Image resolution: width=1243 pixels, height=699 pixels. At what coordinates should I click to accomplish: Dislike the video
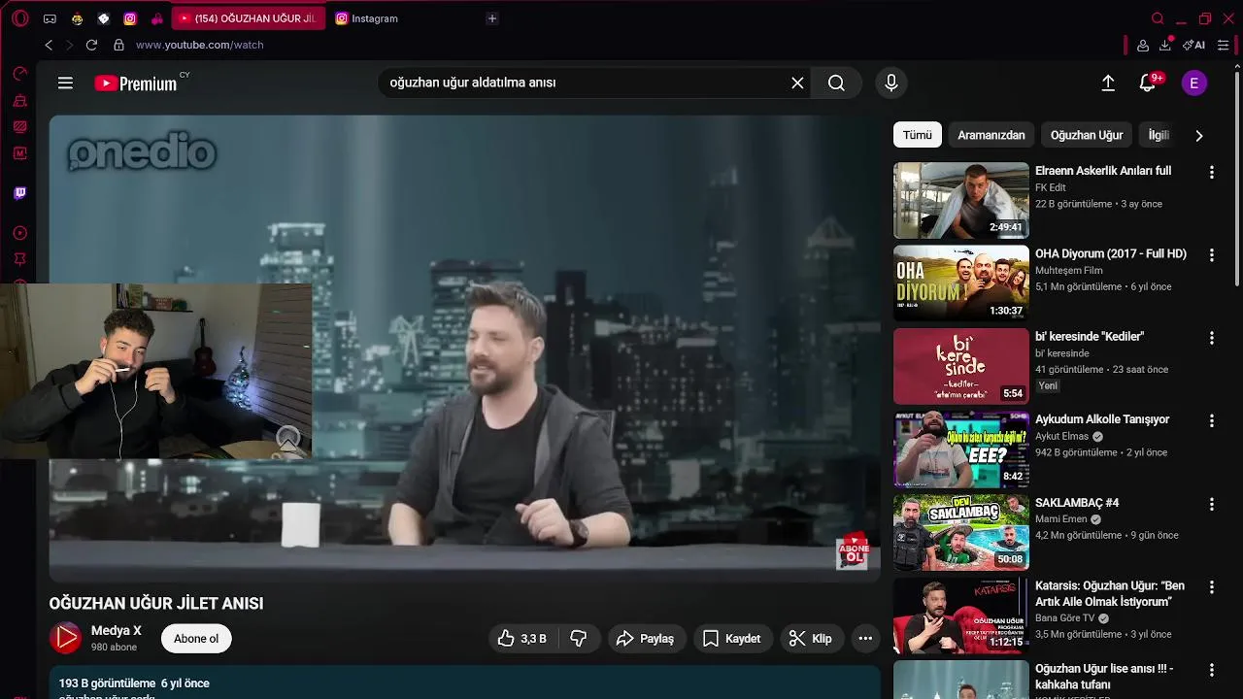(578, 638)
